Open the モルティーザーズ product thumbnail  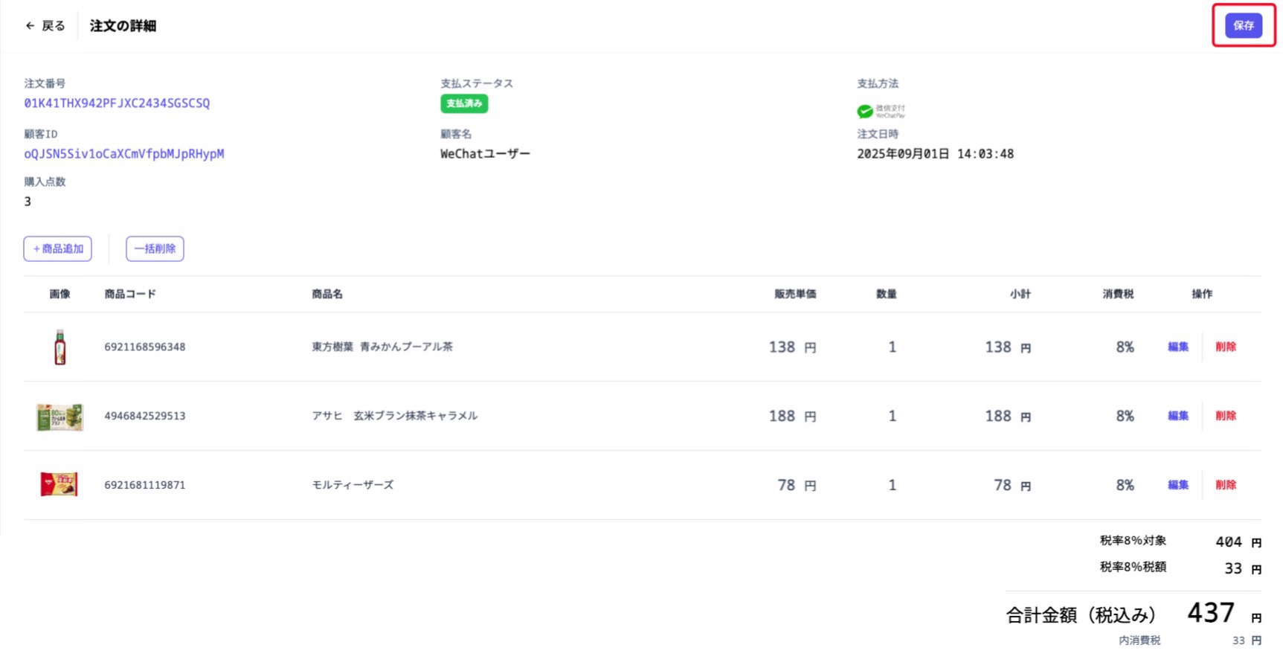point(59,485)
